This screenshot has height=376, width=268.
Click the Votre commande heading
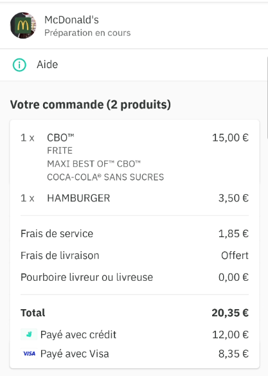click(91, 105)
